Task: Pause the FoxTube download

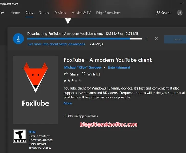Action: [x=147, y=39]
